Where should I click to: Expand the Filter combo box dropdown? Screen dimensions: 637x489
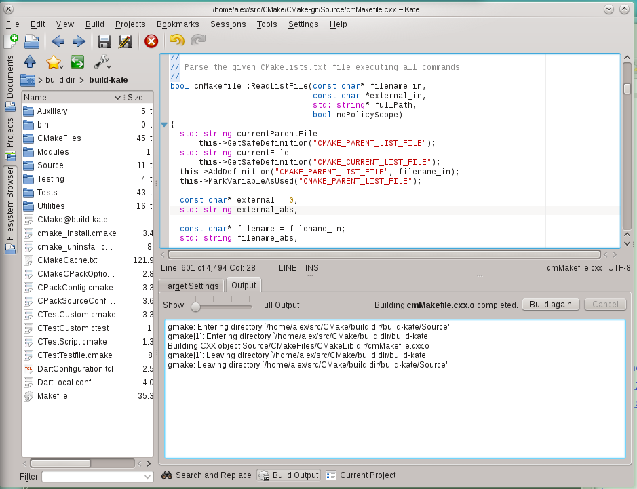148,477
